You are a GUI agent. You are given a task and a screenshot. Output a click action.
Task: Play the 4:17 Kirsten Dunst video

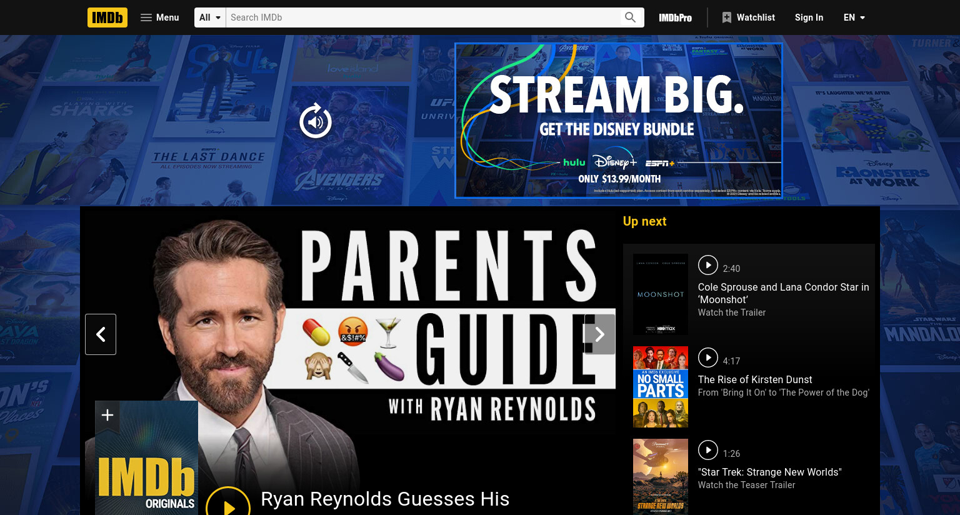708,357
